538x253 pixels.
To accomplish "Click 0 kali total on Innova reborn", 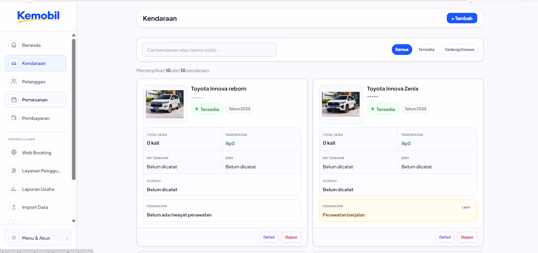I will coord(153,143).
